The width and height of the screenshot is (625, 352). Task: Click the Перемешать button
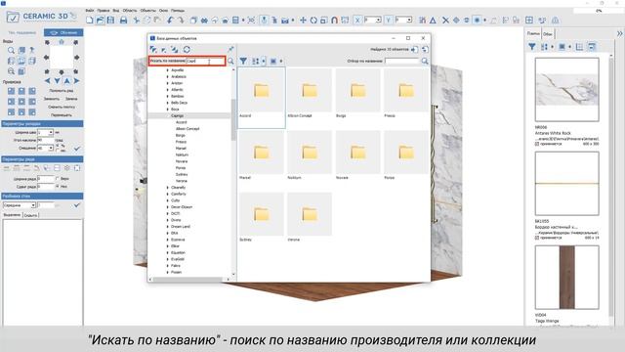pyautogui.click(x=62, y=115)
